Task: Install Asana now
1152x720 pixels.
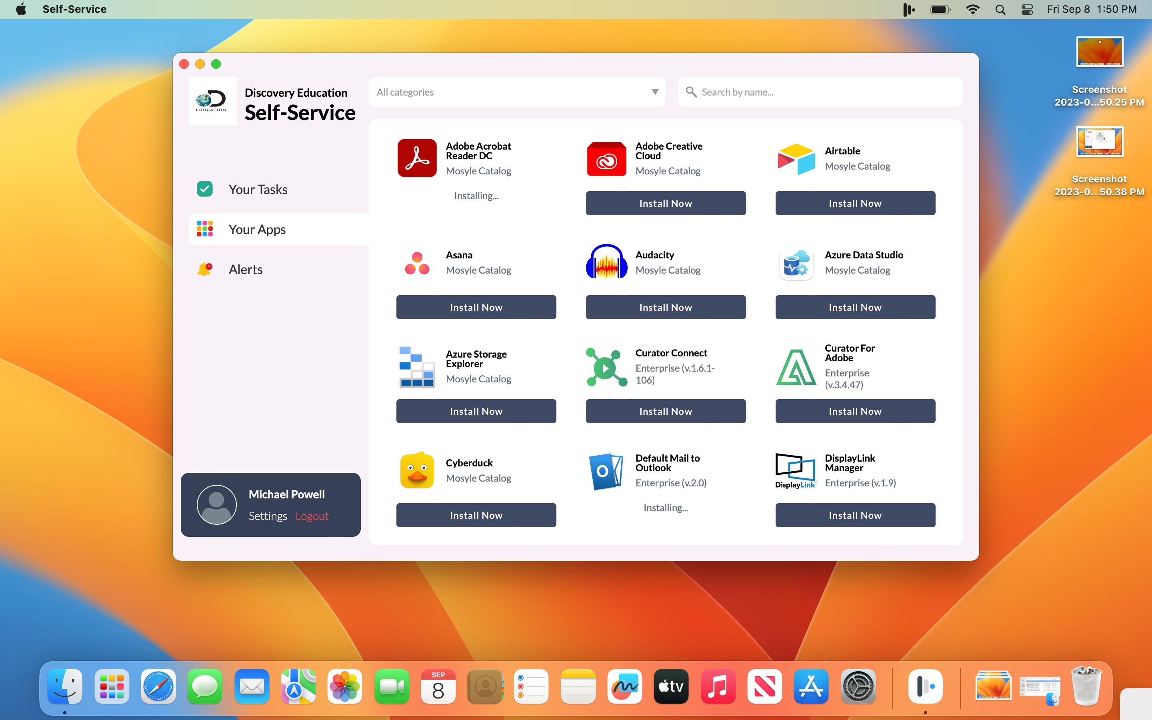Action: click(476, 307)
